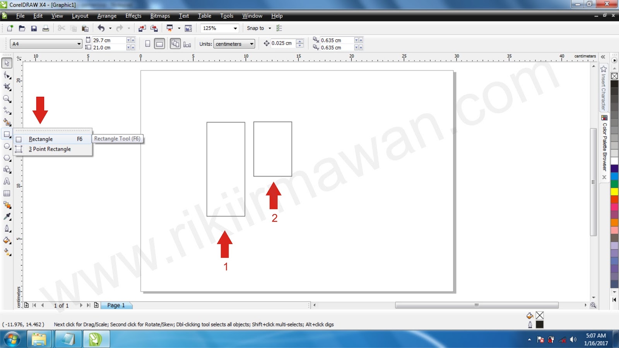Click the no-color swatch in palette
The image size is (619, 348).
tap(614, 76)
